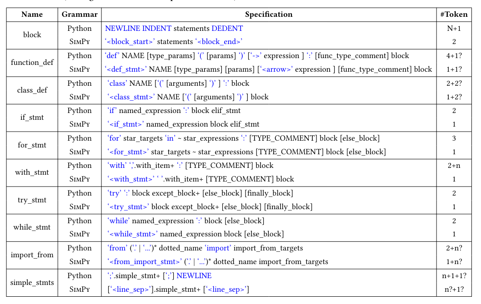Image resolution: width=481 pixels, height=304 pixels.
Task: Select the '<block_start>' token
Action: 130,42
